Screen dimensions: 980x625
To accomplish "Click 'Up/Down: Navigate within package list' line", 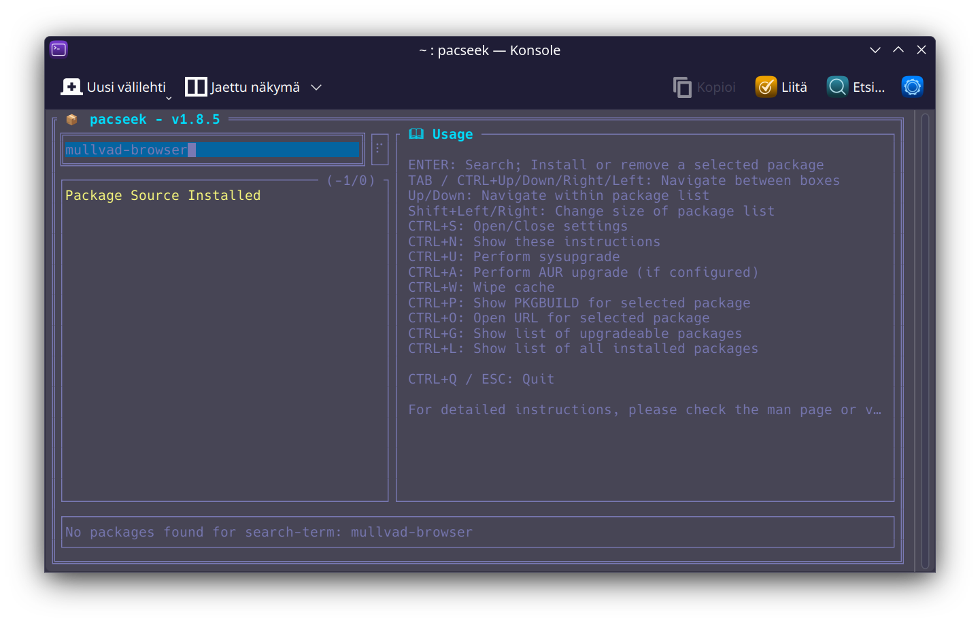I will point(558,196).
